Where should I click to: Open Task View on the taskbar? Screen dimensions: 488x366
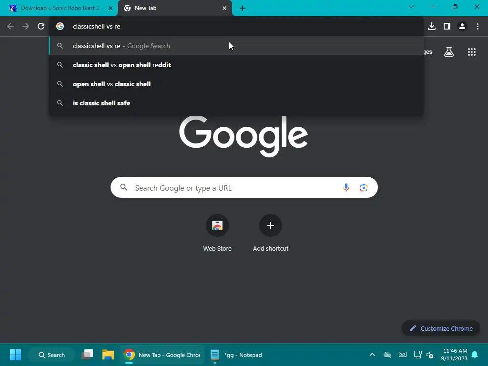tap(87, 355)
